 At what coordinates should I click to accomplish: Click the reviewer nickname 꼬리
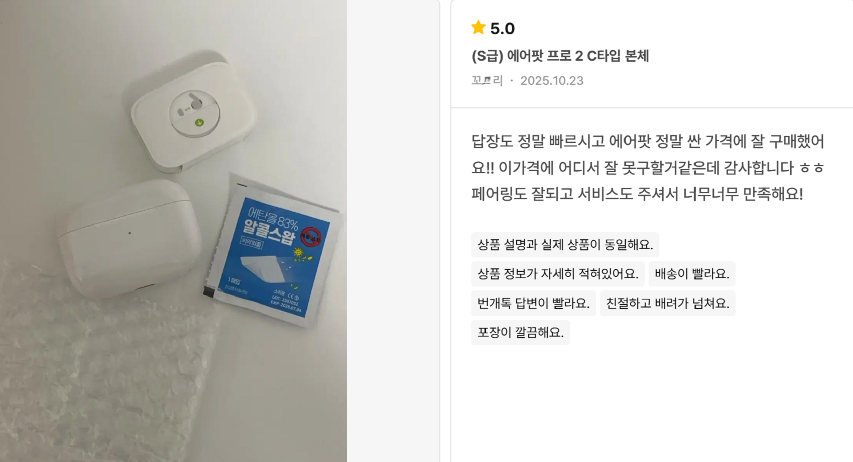tap(487, 81)
